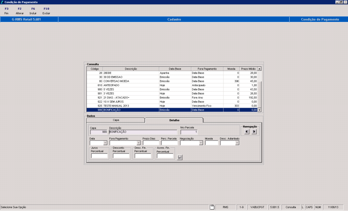This screenshot has height=211, width=348.
Task: Click the F10 Excluir toolbar button
Action: pos(46,11)
